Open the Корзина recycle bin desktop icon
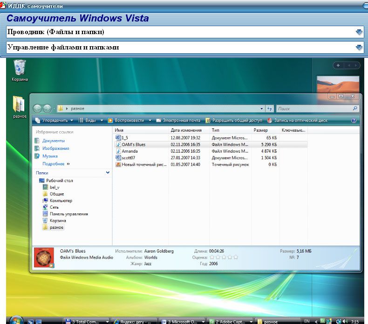Viewport: 368px width, 324px height. pos(20,69)
